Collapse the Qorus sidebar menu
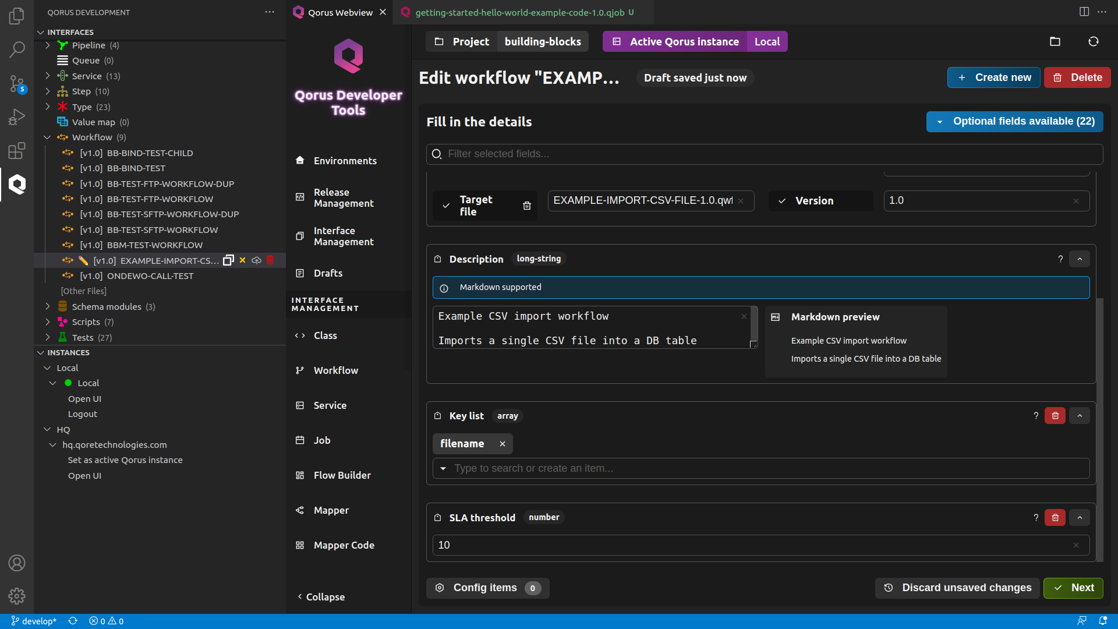The height and width of the screenshot is (629, 1118). [321, 597]
